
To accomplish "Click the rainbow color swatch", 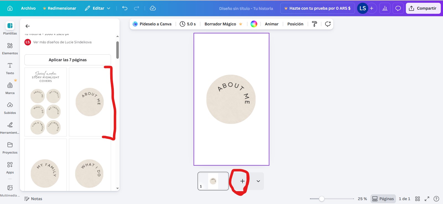I will point(254,24).
